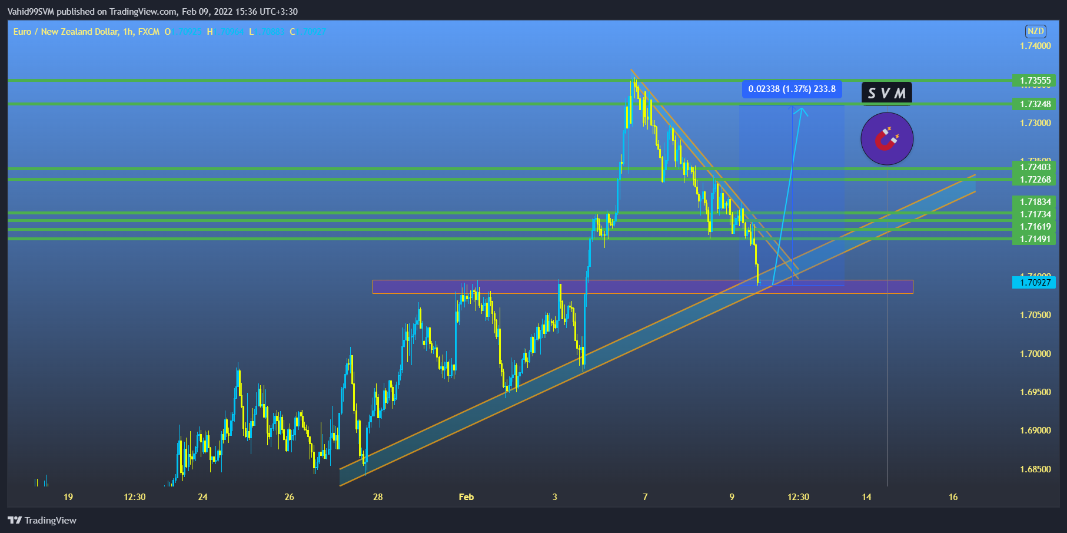Click the purple magnet icon

coord(887,139)
